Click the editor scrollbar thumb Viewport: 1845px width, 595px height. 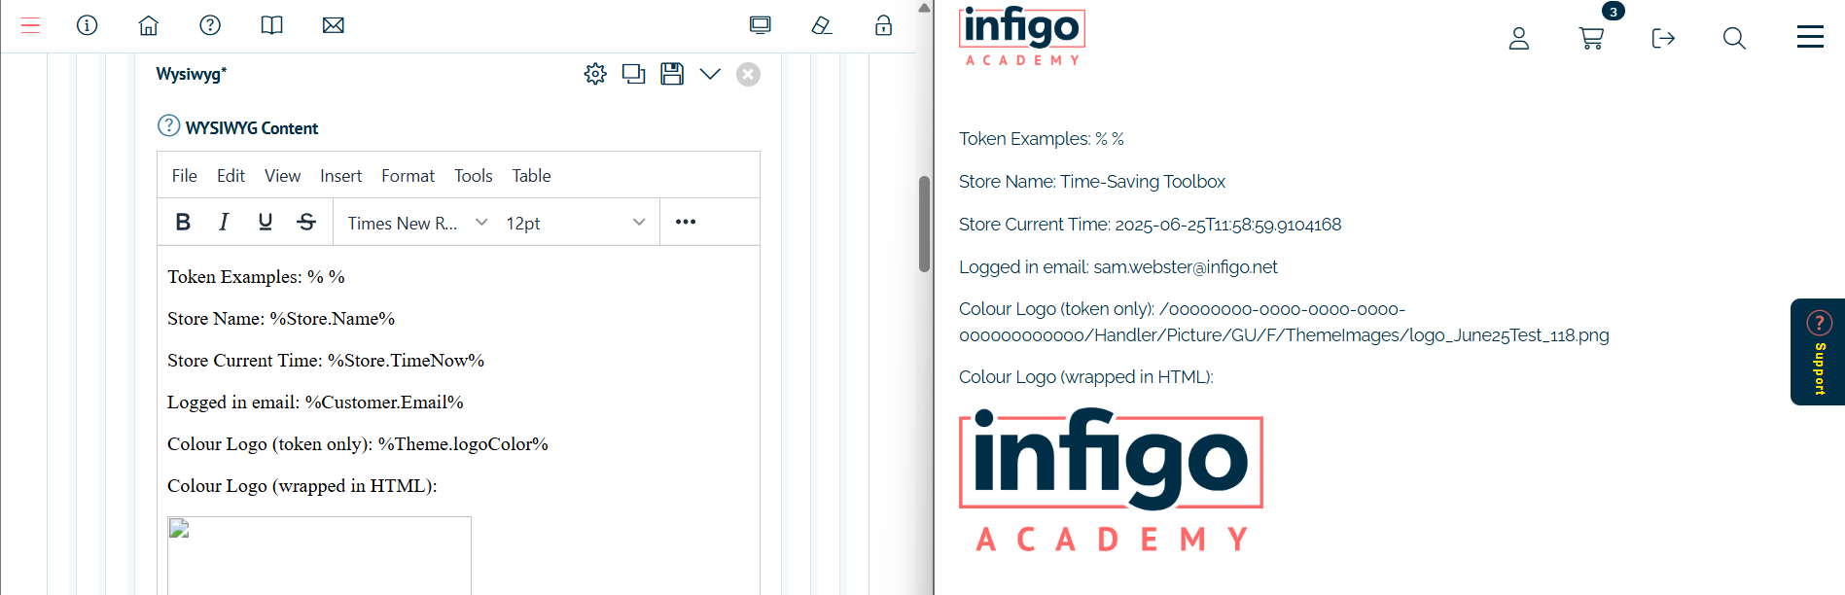924,224
